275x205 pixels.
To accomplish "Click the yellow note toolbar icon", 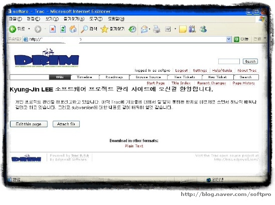I will tap(183, 29).
